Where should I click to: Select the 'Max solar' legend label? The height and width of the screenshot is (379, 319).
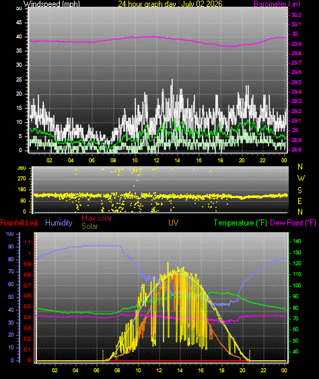[97, 218]
